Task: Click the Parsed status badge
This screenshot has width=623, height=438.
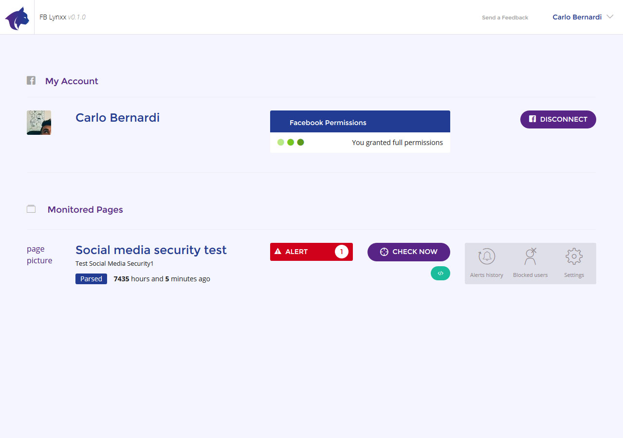Action: tap(91, 279)
